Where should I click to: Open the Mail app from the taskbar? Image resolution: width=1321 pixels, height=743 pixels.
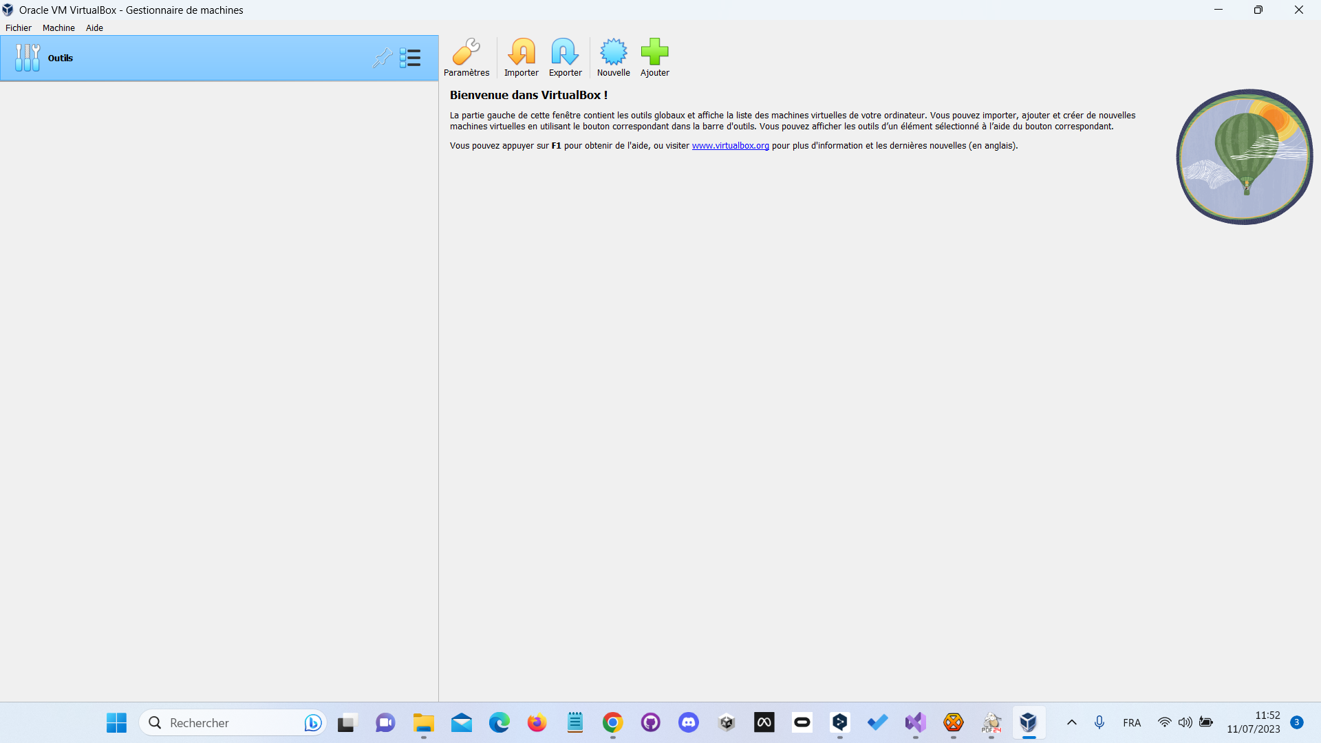pos(461,722)
